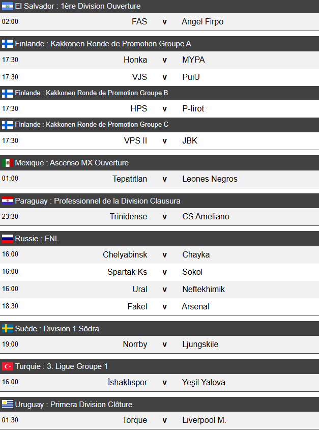
Task: Select the Norrby v Ljungskile match
Action: click(x=164, y=345)
